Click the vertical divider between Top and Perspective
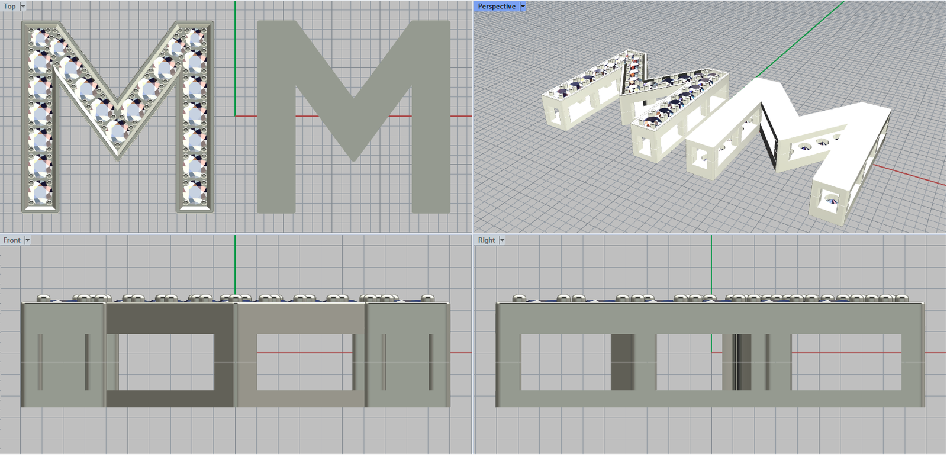This screenshot has height=457, width=947. click(474, 118)
